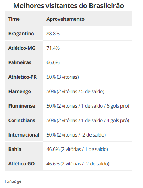Select the Palmeiras team cell
This screenshot has width=143, height=188.
(24, 62)
